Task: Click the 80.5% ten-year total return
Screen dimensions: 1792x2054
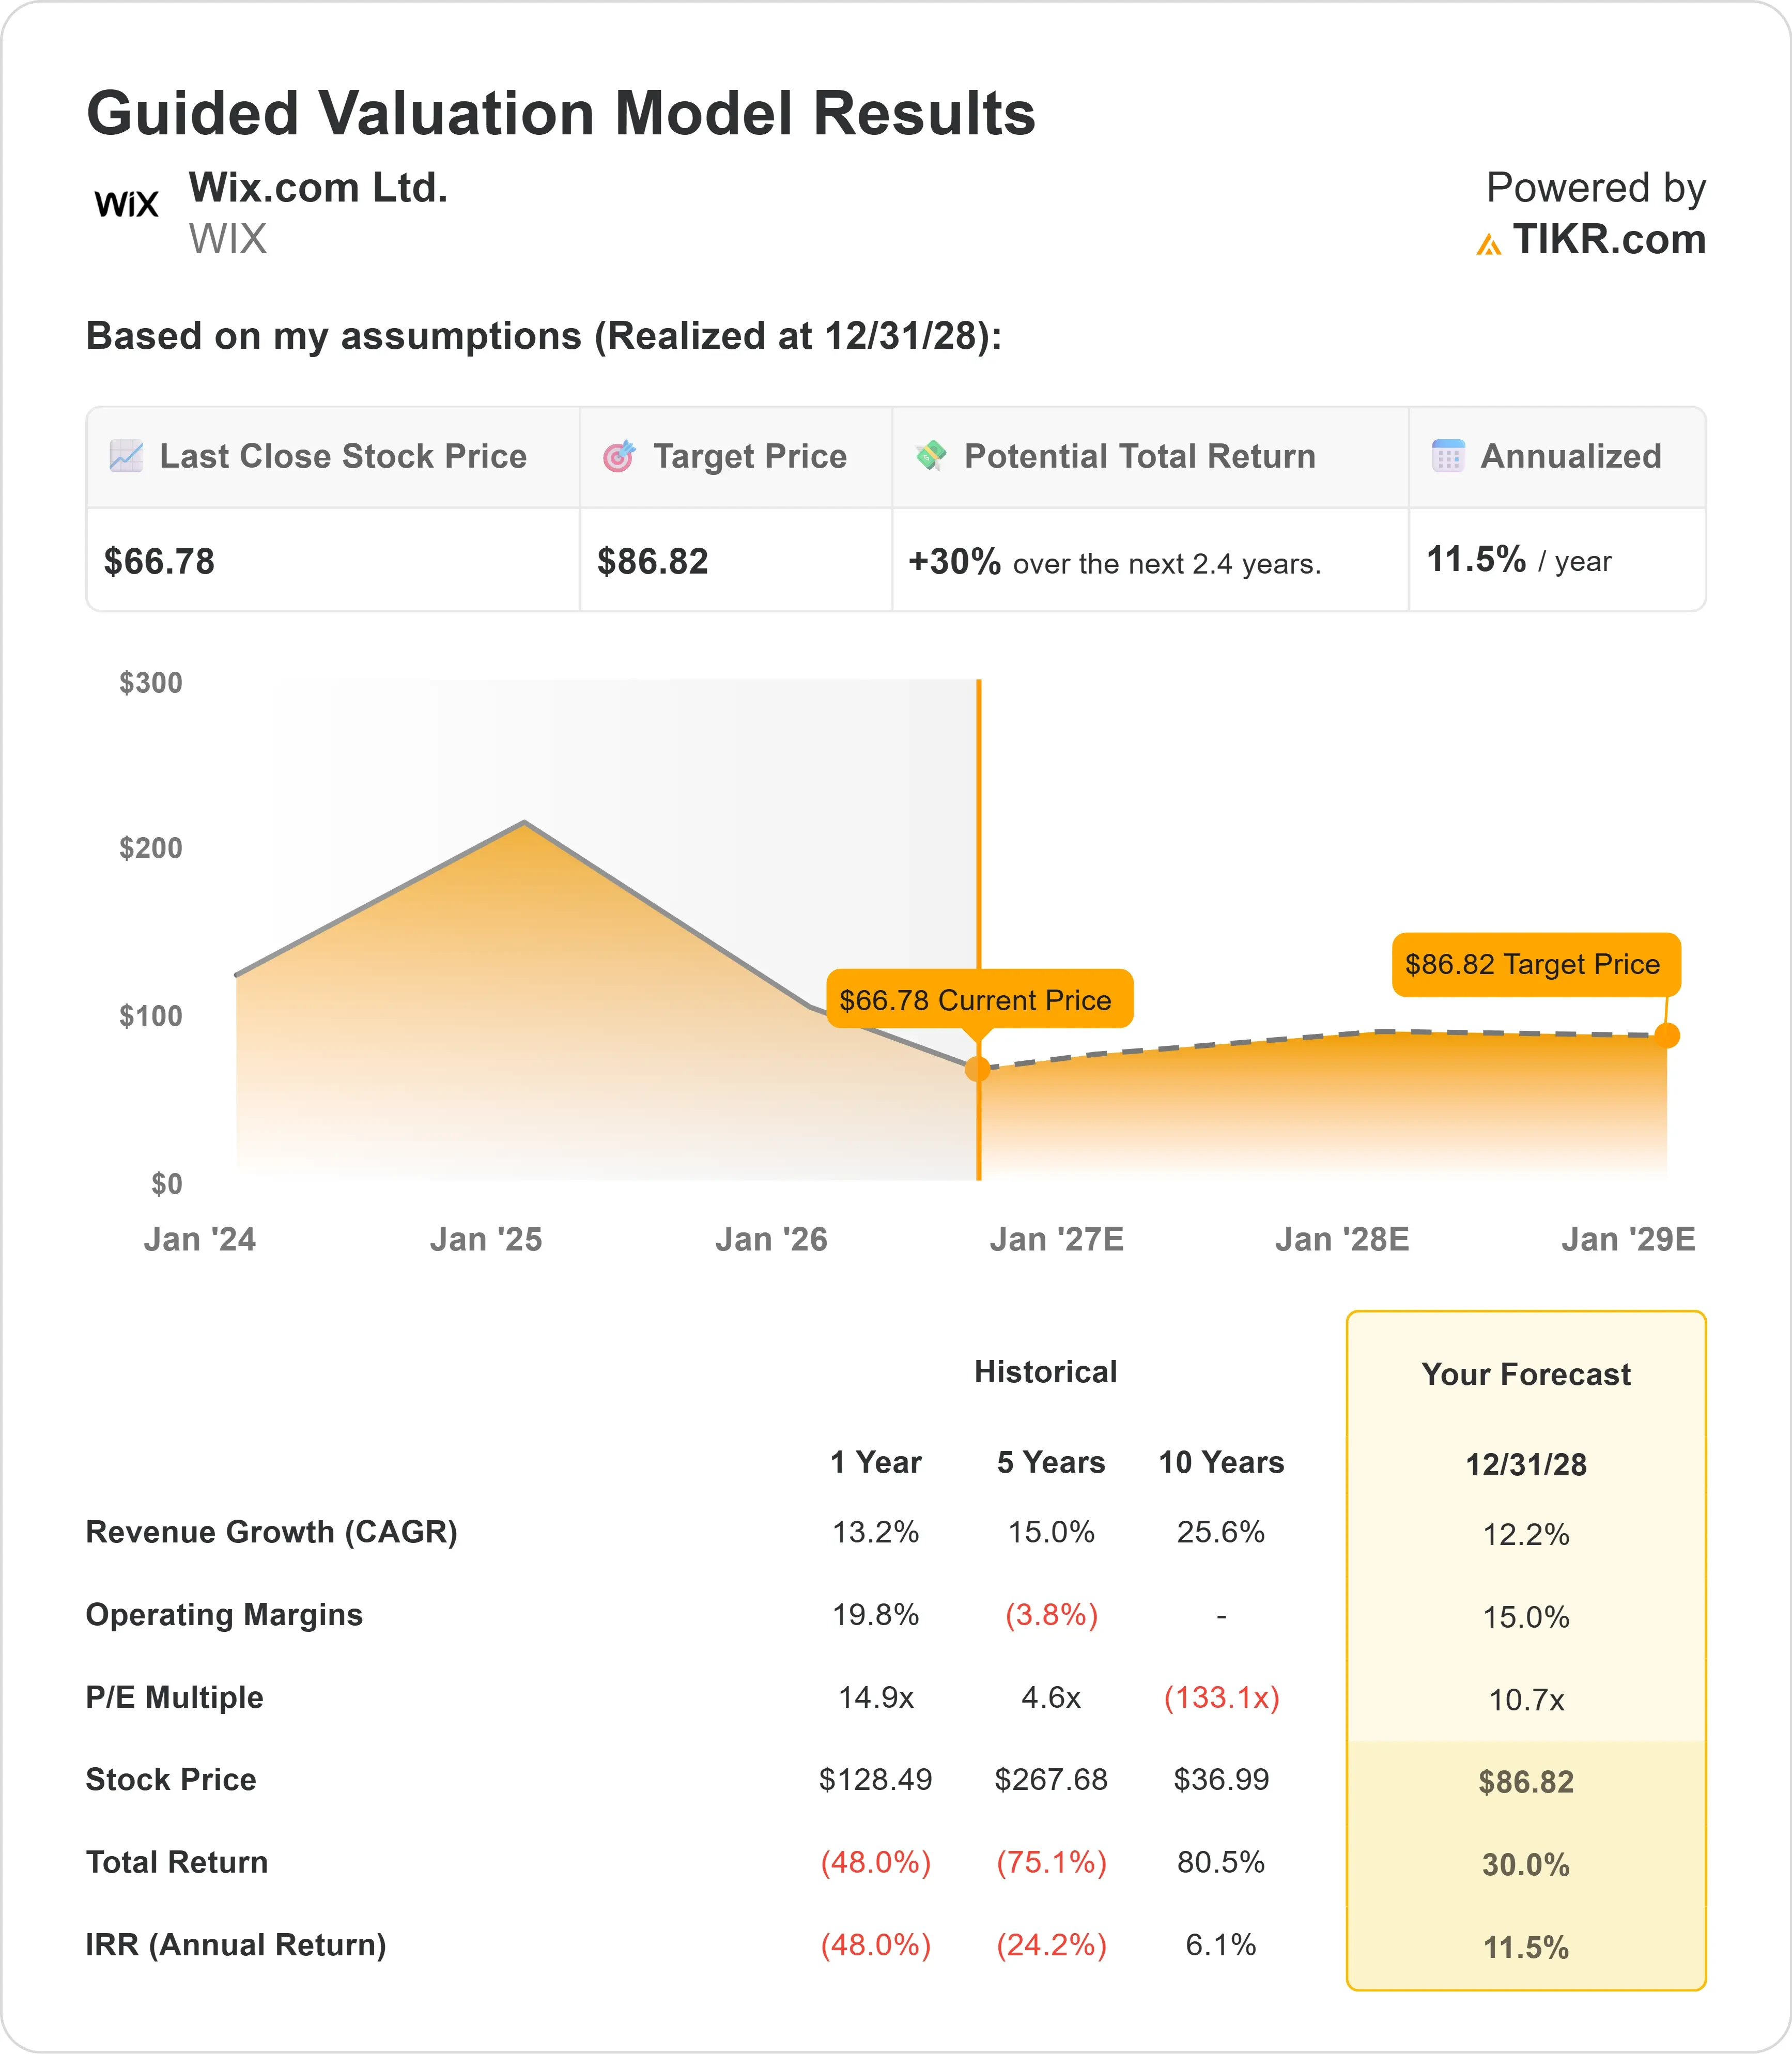Action: pos(1221,1862)
